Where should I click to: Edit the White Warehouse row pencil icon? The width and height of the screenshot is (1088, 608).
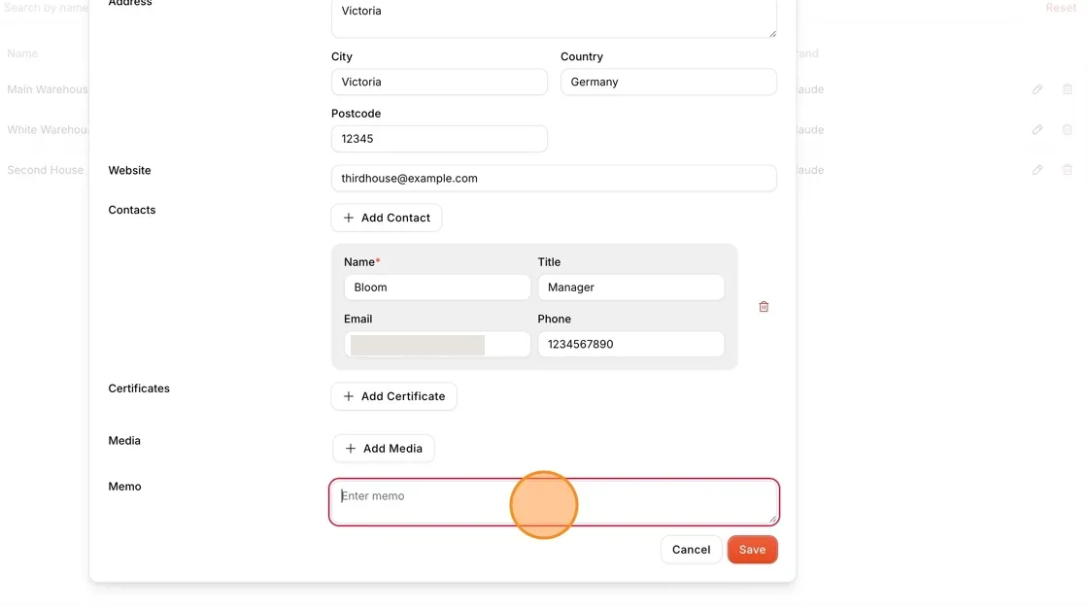[x=1037, y=130]
